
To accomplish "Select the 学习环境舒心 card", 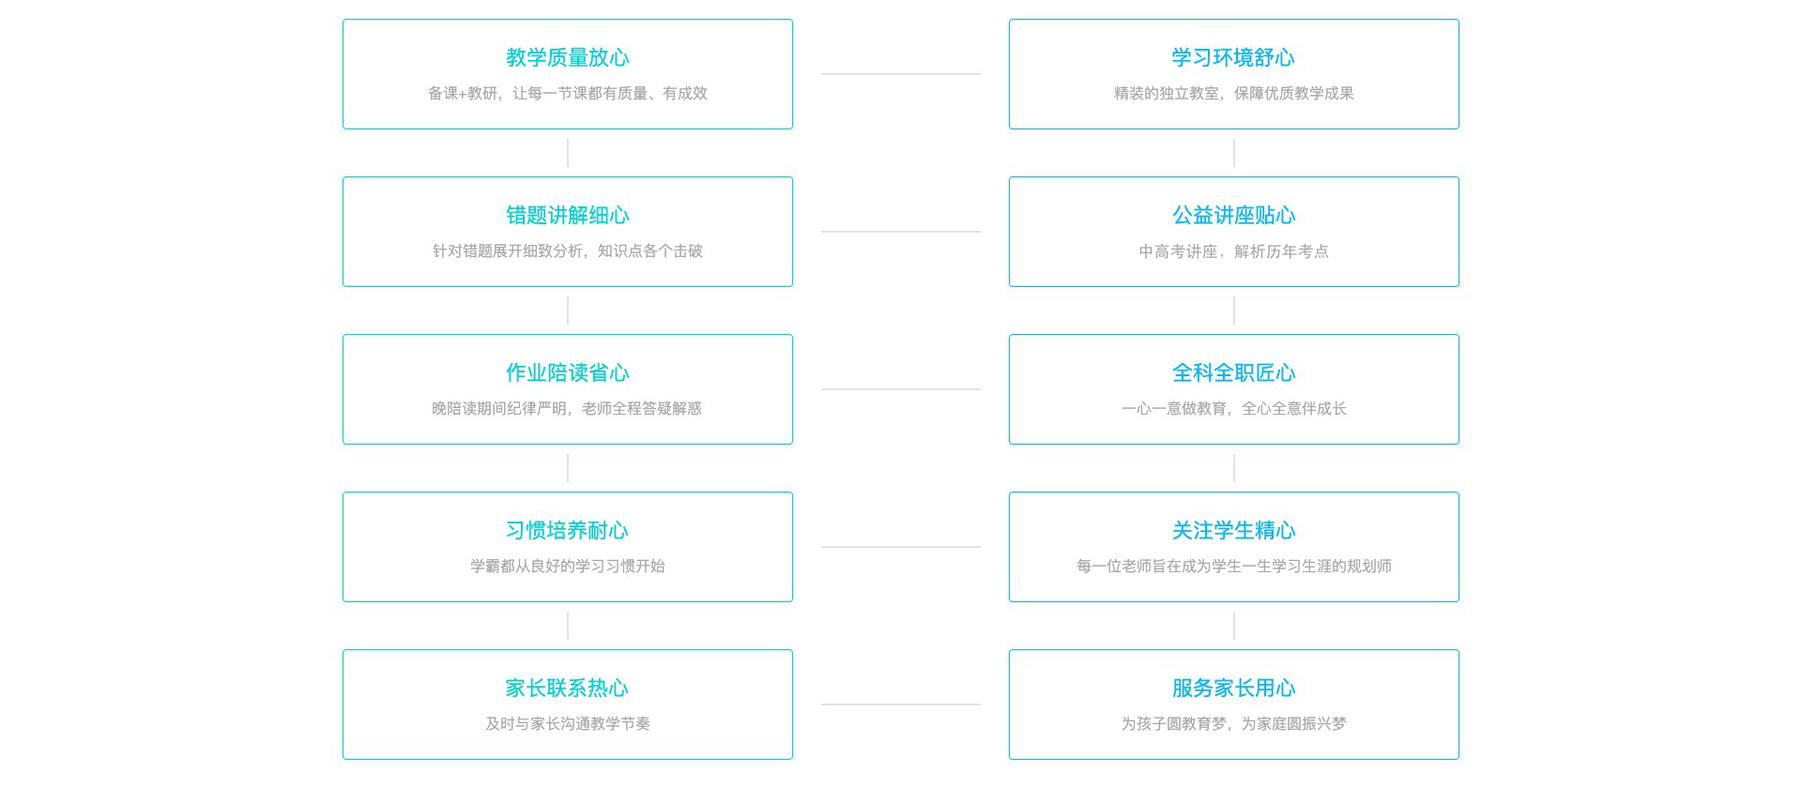I will click(x=1234, y=74).
